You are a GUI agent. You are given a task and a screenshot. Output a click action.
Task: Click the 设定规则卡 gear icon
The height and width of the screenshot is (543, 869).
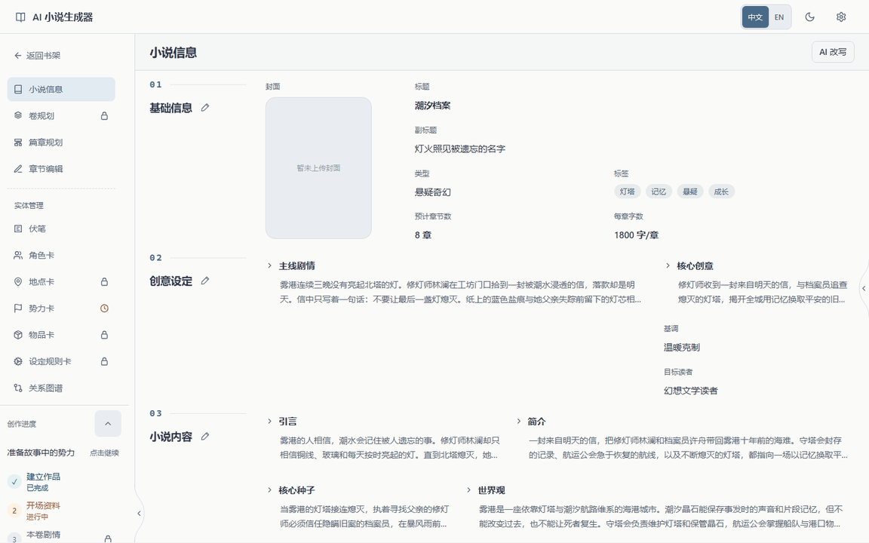(x=18, y=362)
